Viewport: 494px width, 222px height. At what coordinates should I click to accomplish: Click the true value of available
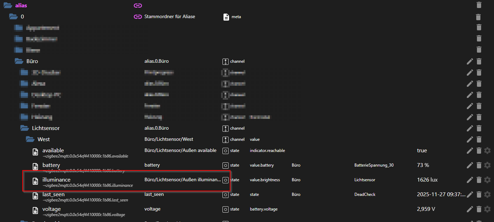(422, 151)
